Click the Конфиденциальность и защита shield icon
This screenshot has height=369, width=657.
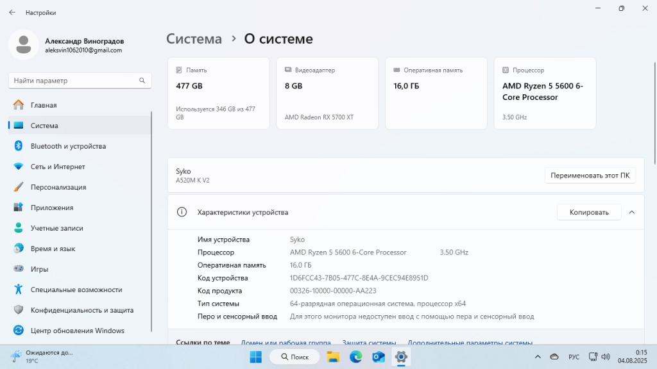[x=19, y=309]
